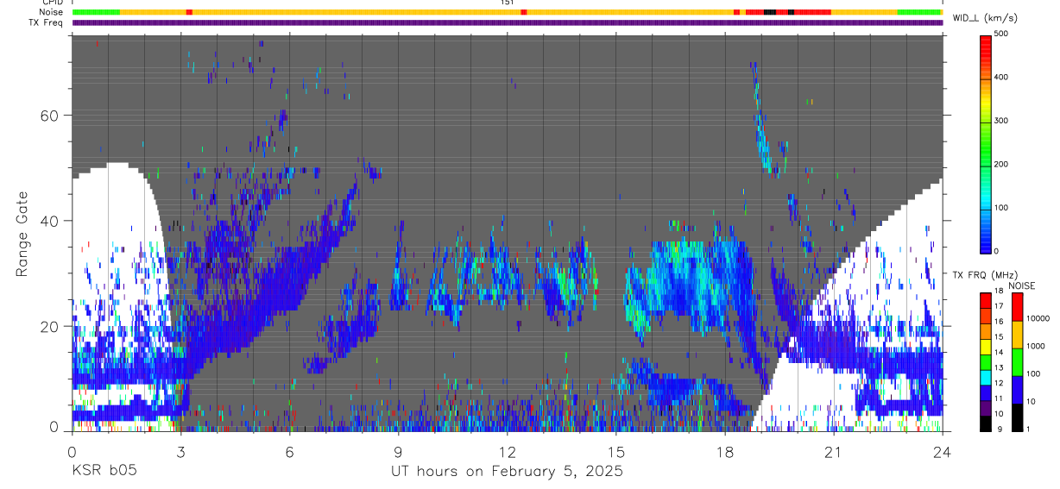Viewport: 1060px width, 489px height.
Task: Click the "NOISE" legend title
Action: [1022, 285]
